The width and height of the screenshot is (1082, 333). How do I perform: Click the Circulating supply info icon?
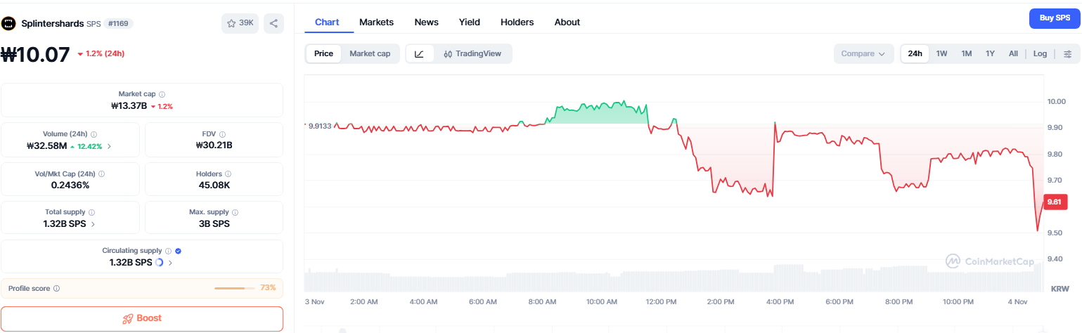click(x=168, y=251)
